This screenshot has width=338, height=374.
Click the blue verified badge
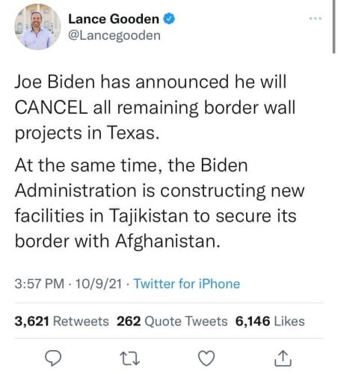coord(169,19)
